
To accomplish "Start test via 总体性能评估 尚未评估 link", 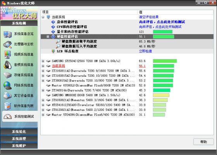I will (x=162, y=22).
